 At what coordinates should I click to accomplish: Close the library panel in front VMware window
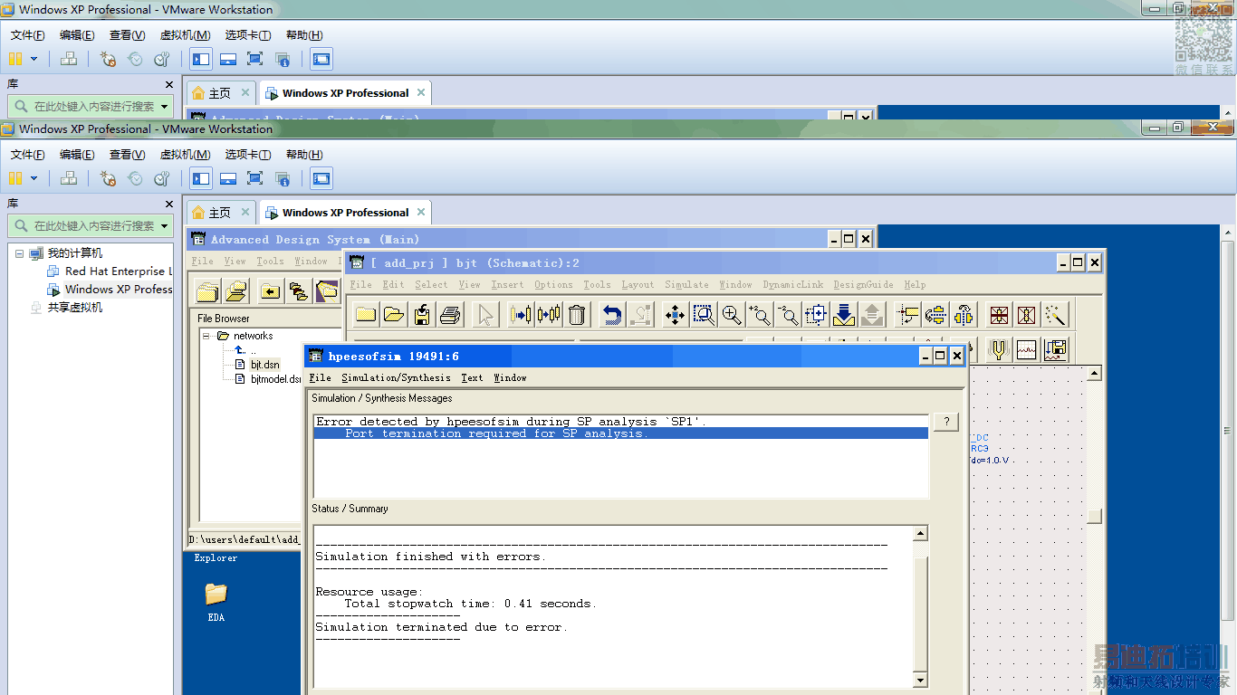click(x=168, y=205)
